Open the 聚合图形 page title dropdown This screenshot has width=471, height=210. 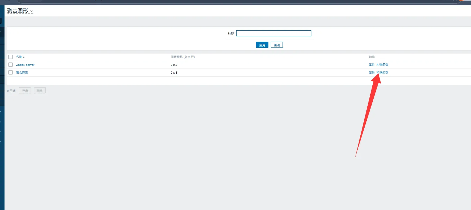pyautogui.click(x=20, y=11)
